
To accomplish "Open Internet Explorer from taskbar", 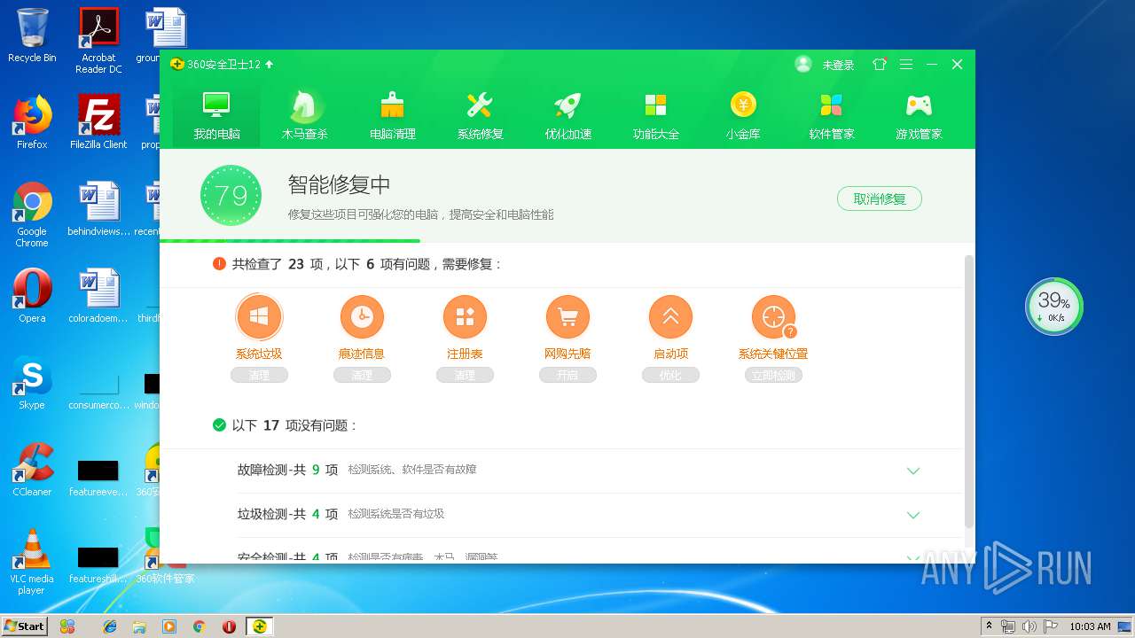I will click(110, 626).
